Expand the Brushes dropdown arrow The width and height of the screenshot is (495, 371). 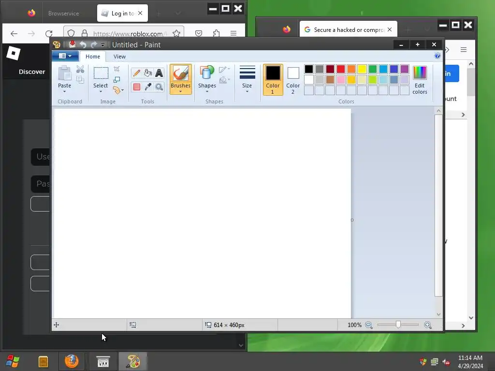click(x=181, y=92)
